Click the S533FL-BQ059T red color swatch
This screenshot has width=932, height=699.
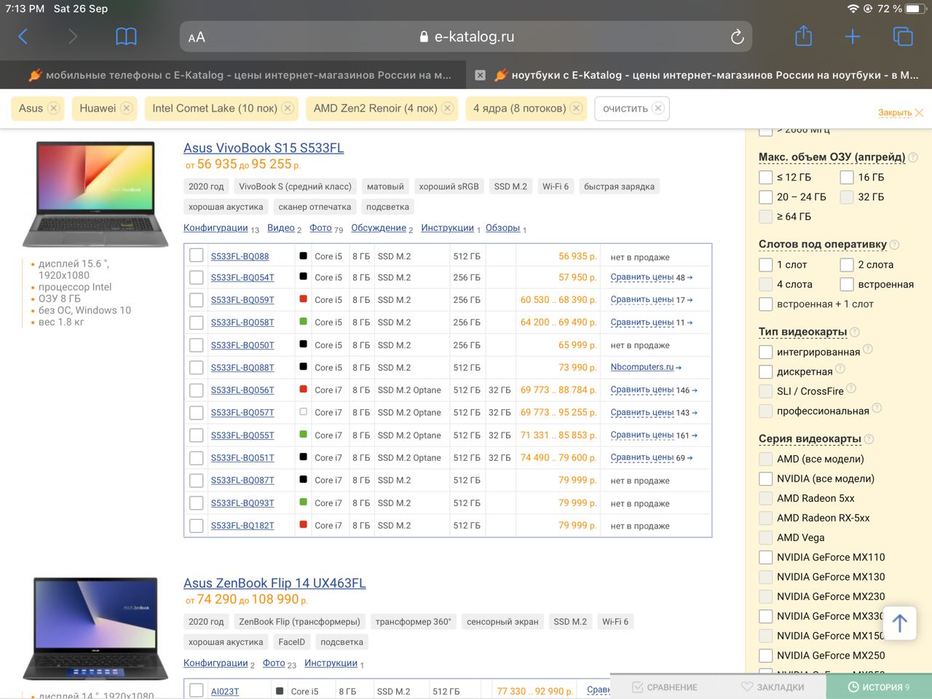(304, 299)
